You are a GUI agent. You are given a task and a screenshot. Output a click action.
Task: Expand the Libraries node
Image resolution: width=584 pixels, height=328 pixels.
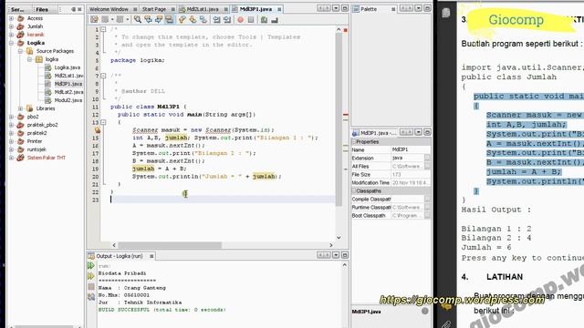click(x=21, y=108)
